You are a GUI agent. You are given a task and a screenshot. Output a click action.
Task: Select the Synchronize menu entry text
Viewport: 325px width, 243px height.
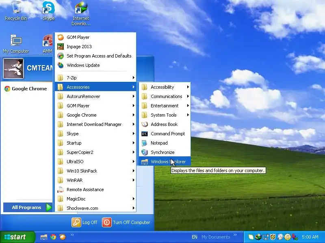point(162,152)
